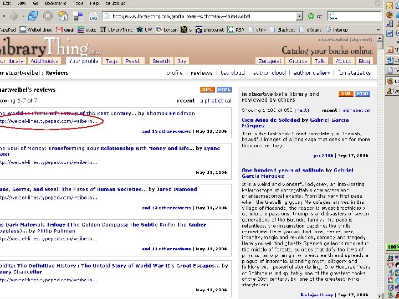Open Jared Diamond author link
Image resolution: width=399 pixels, height=299 pixels.
point(177,189)
